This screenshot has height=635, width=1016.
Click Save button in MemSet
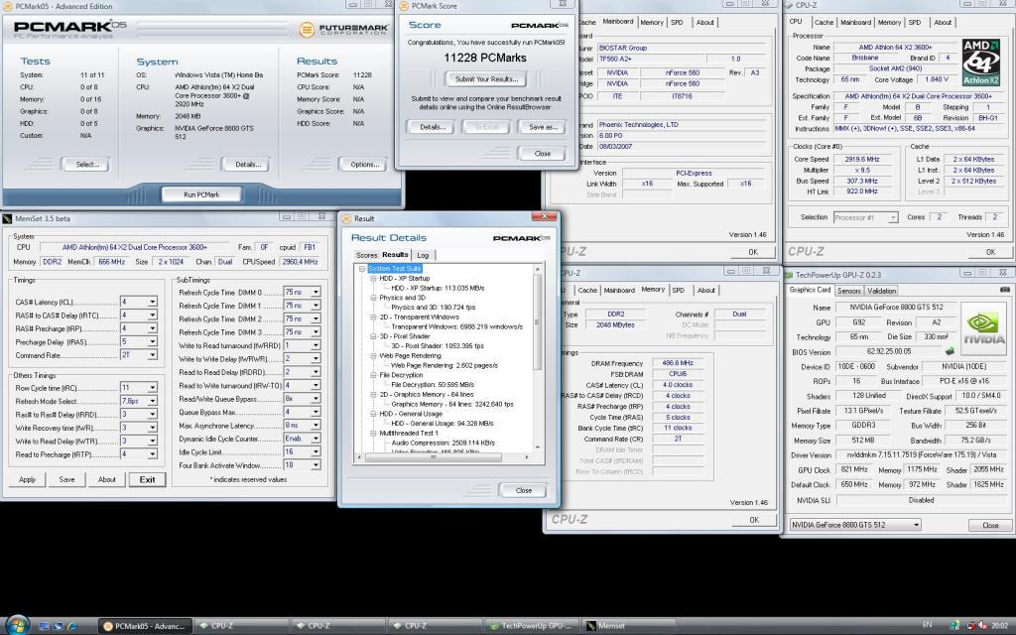click(x=66, y=479)
